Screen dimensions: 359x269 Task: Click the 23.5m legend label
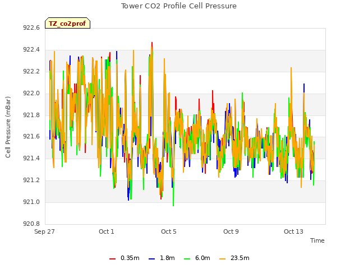pyautogui.click(x=240, y=258)
